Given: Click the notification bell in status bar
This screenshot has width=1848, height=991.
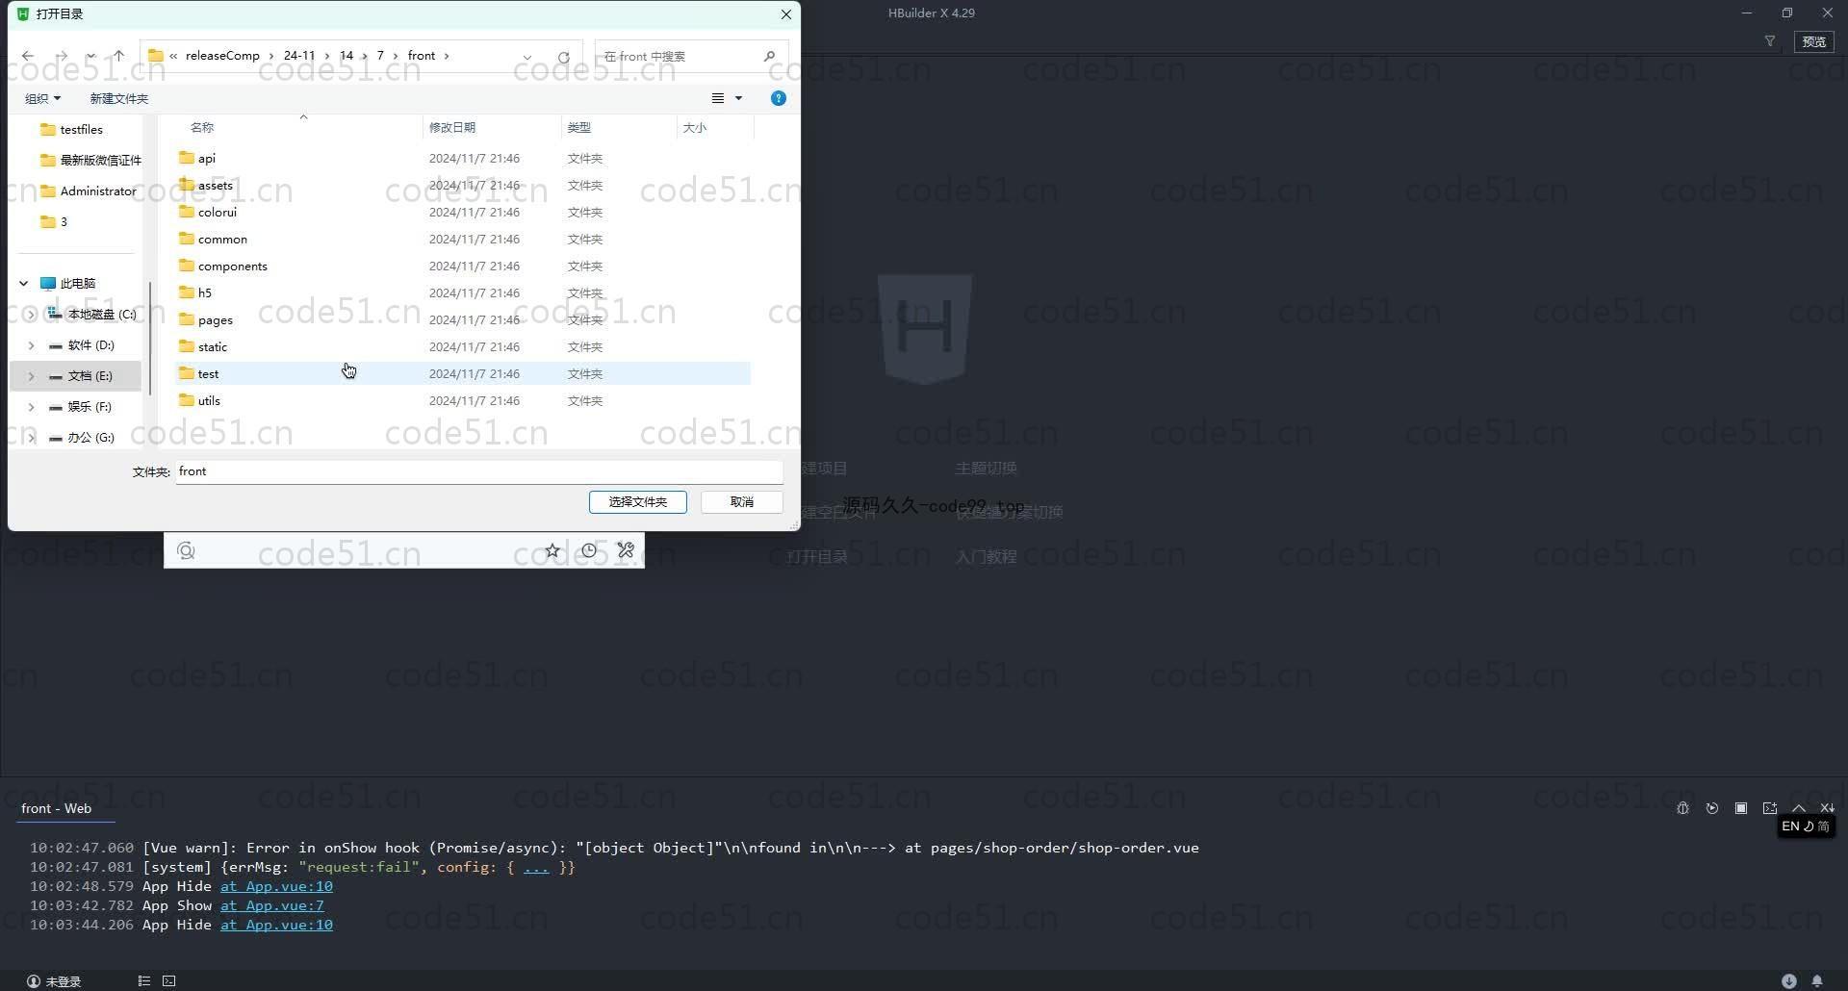Looking at the screenshot, I should click(x=1817, y=980).
